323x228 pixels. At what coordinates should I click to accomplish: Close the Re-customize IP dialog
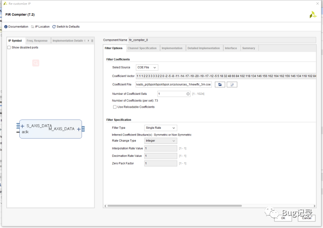(x=318, y=4)
